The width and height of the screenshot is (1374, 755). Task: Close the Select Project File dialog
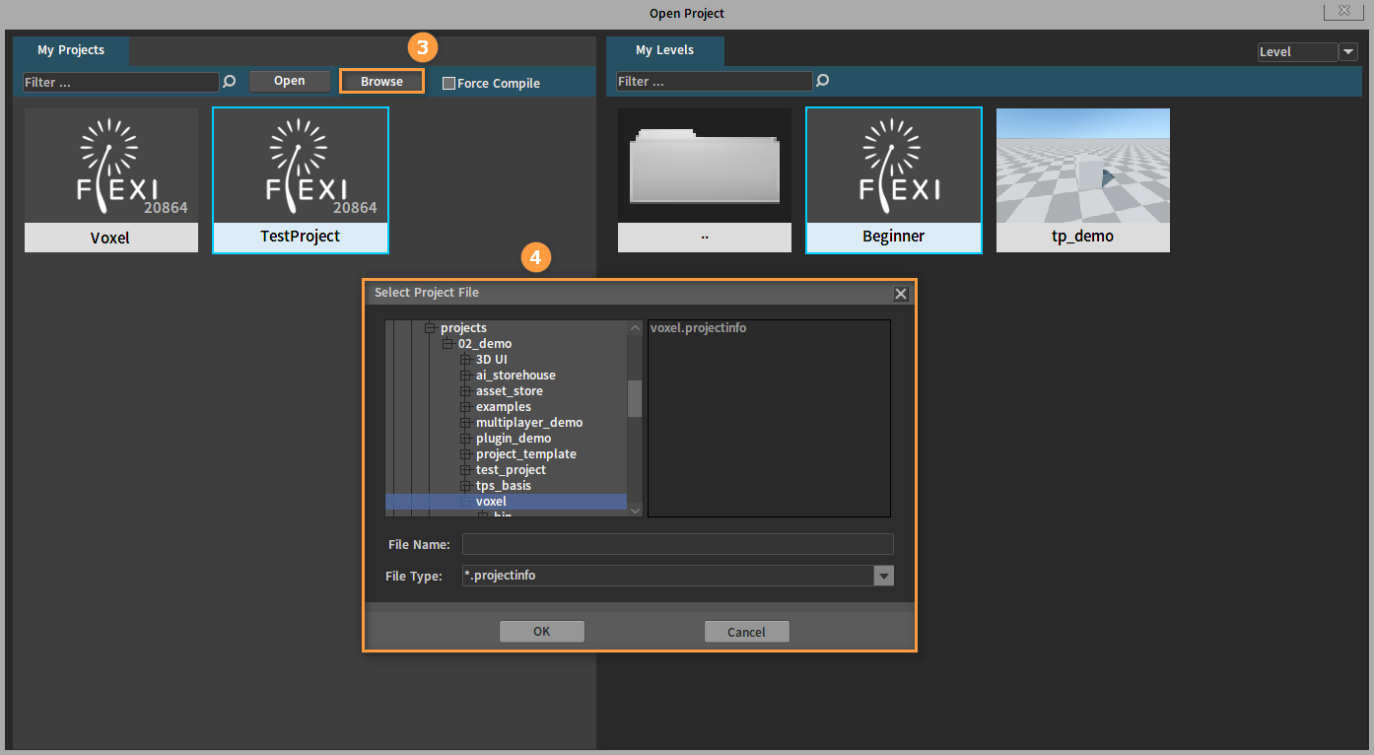(x=901, y=294)
